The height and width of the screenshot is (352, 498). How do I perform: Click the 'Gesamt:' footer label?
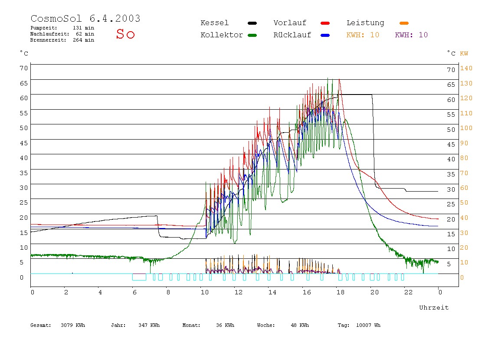click(x=41, y=325)
